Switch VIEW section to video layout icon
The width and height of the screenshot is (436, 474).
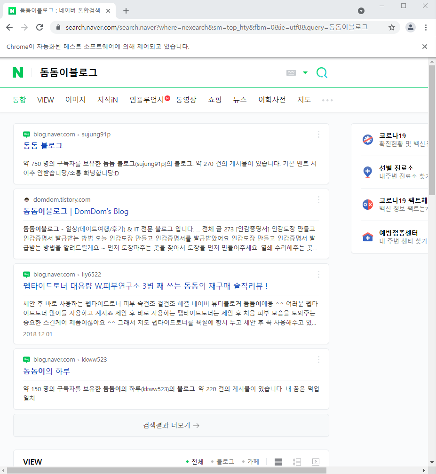316,462
